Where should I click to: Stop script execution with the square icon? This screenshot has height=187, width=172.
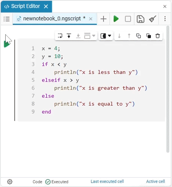(128, 19)
